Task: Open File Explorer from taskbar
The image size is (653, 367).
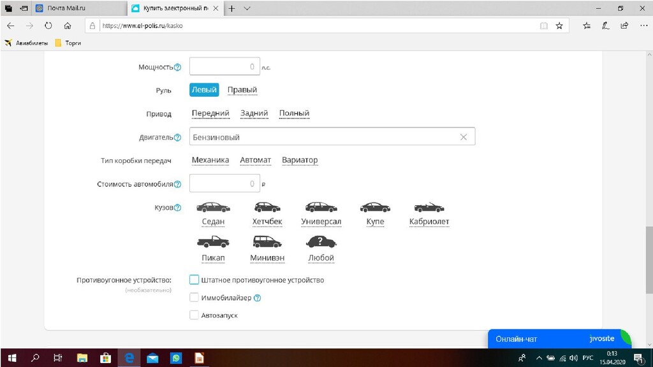Action: pyautogui.click(x=82, y=358)
